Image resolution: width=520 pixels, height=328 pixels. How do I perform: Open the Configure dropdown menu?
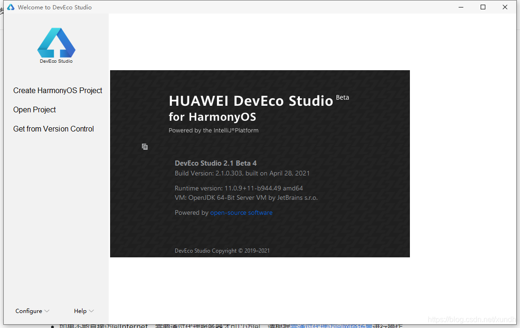(x=32, y=311)
